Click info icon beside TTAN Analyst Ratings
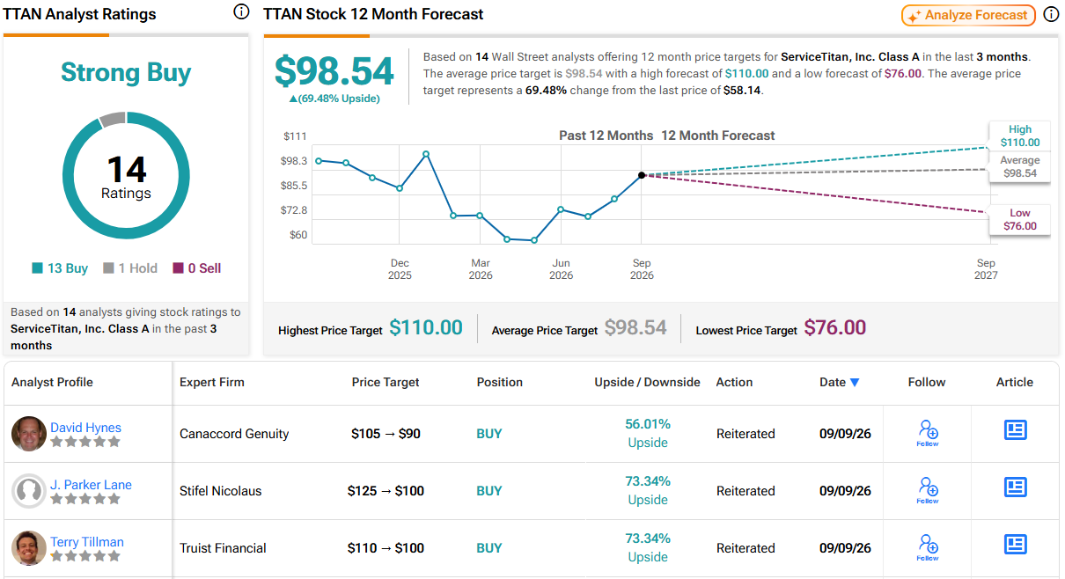Screen dimensions: 1065x579 [241, 12]
